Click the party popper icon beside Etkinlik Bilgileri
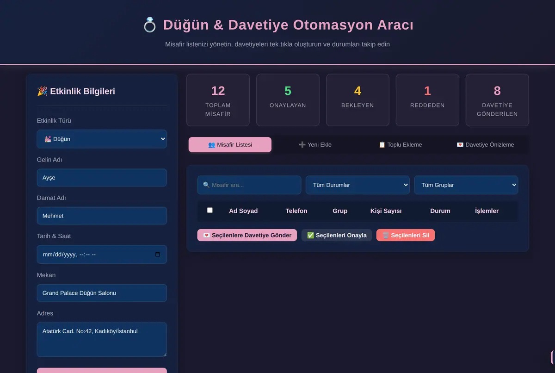Viewport: 555px width, 373px height. (x=42, y=91)
